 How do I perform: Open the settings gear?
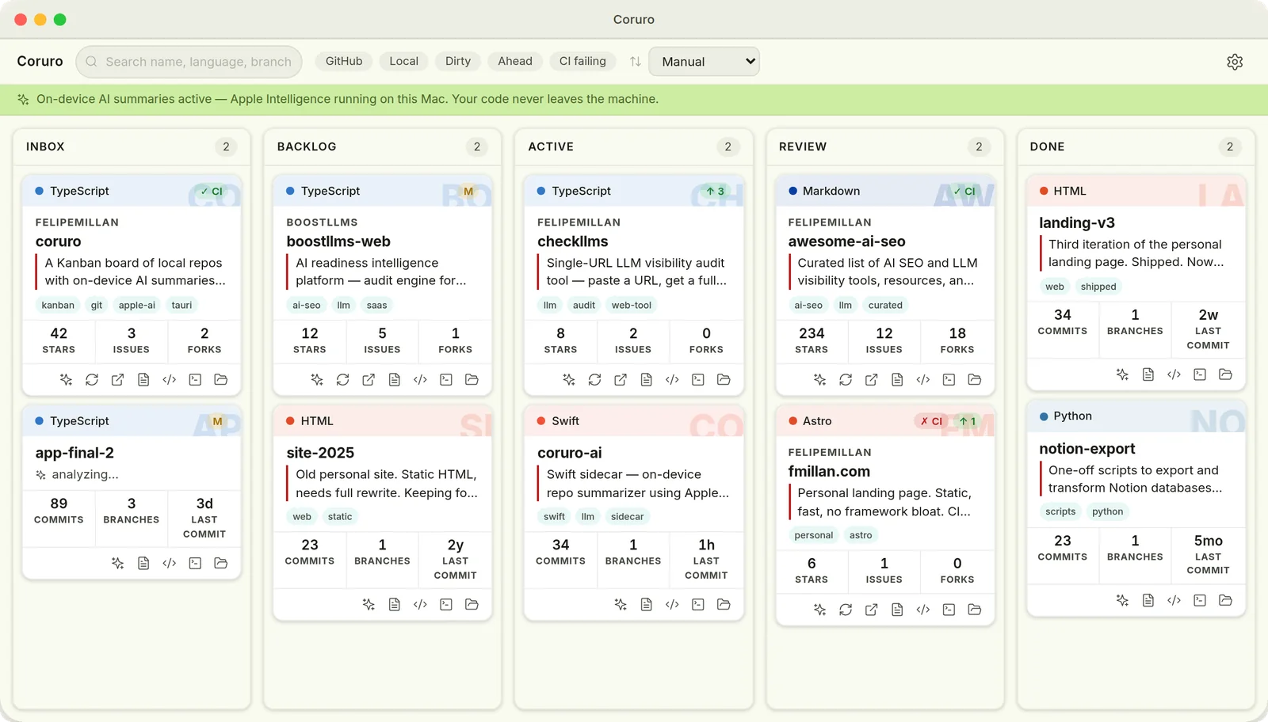(x=1235, y=62)
